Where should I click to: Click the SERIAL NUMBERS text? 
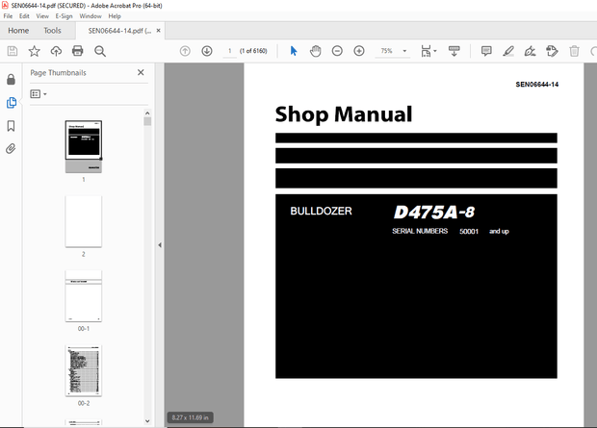point(420,231)
